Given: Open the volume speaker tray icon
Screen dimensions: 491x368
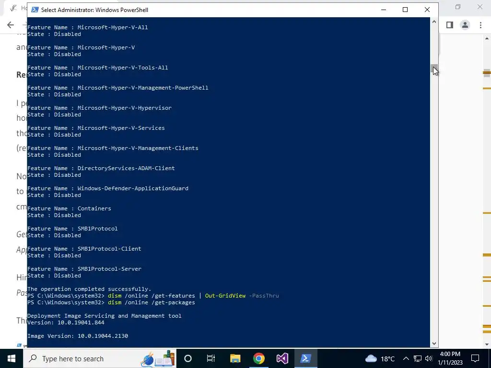Looking at the screenshot, I should pyautogui.click(x=429, y=358).
